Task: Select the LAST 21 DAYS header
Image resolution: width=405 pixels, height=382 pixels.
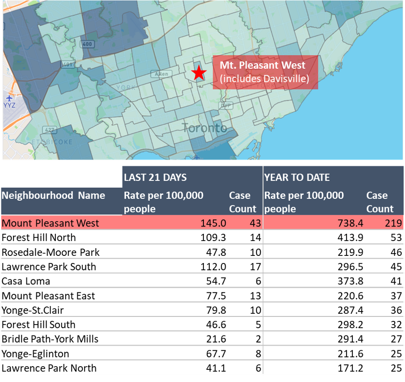Action: tap(155, 177)
